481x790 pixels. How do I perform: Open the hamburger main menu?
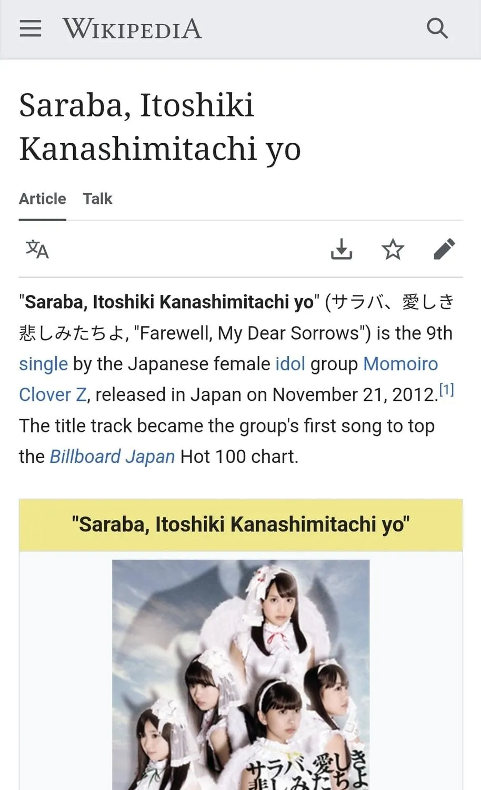(x=31, y=28)
